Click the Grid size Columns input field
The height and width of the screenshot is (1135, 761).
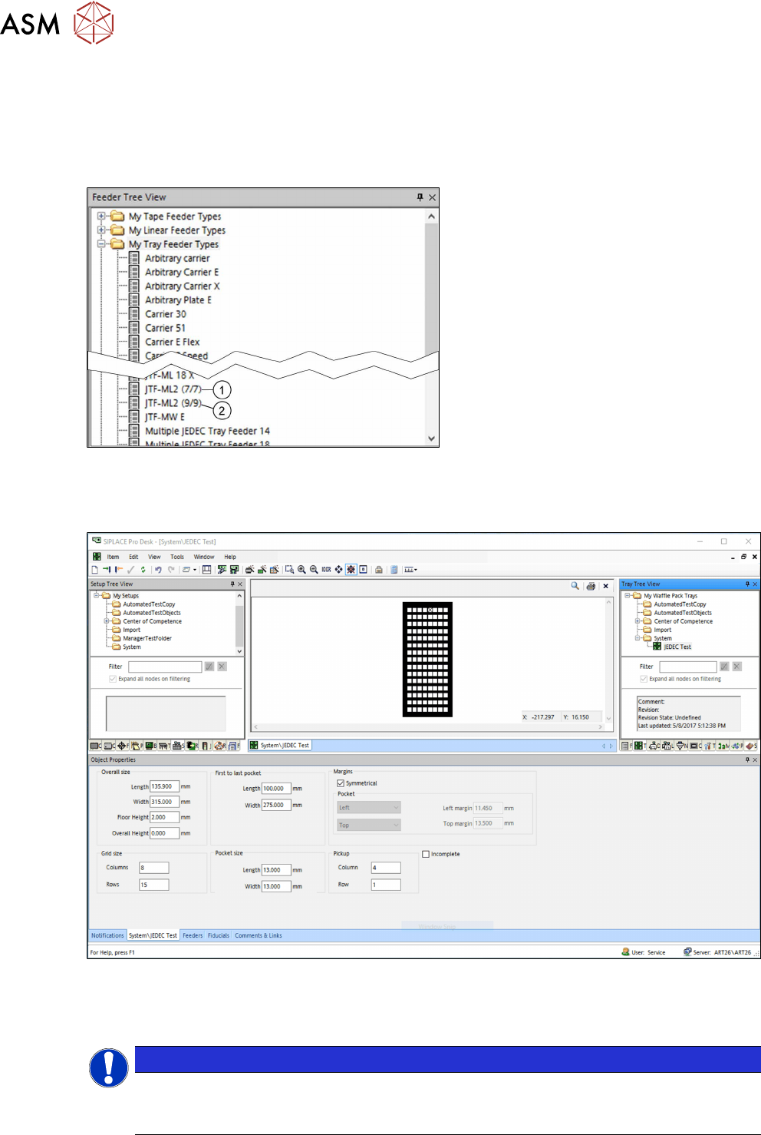[x=153, y=868]
